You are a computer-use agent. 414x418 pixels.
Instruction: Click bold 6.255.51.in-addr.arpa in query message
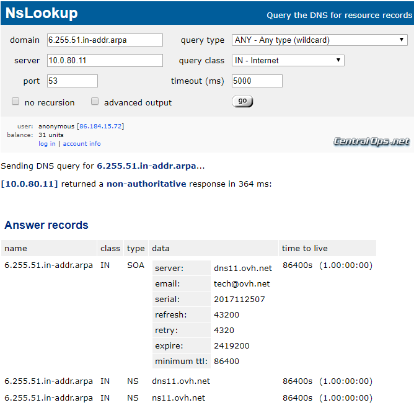(x=146, y=166)
